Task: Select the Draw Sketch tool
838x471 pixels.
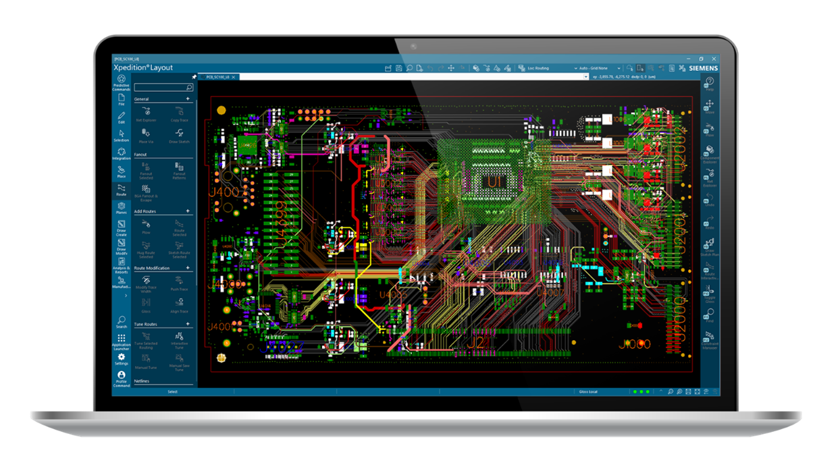Action: pyautogui.click(x=178, y=137)
